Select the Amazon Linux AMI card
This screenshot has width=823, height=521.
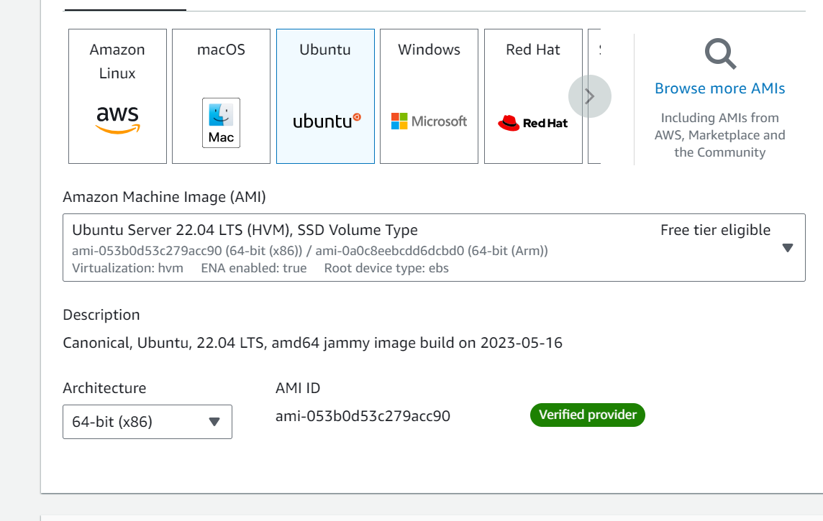tap(117, 96)
